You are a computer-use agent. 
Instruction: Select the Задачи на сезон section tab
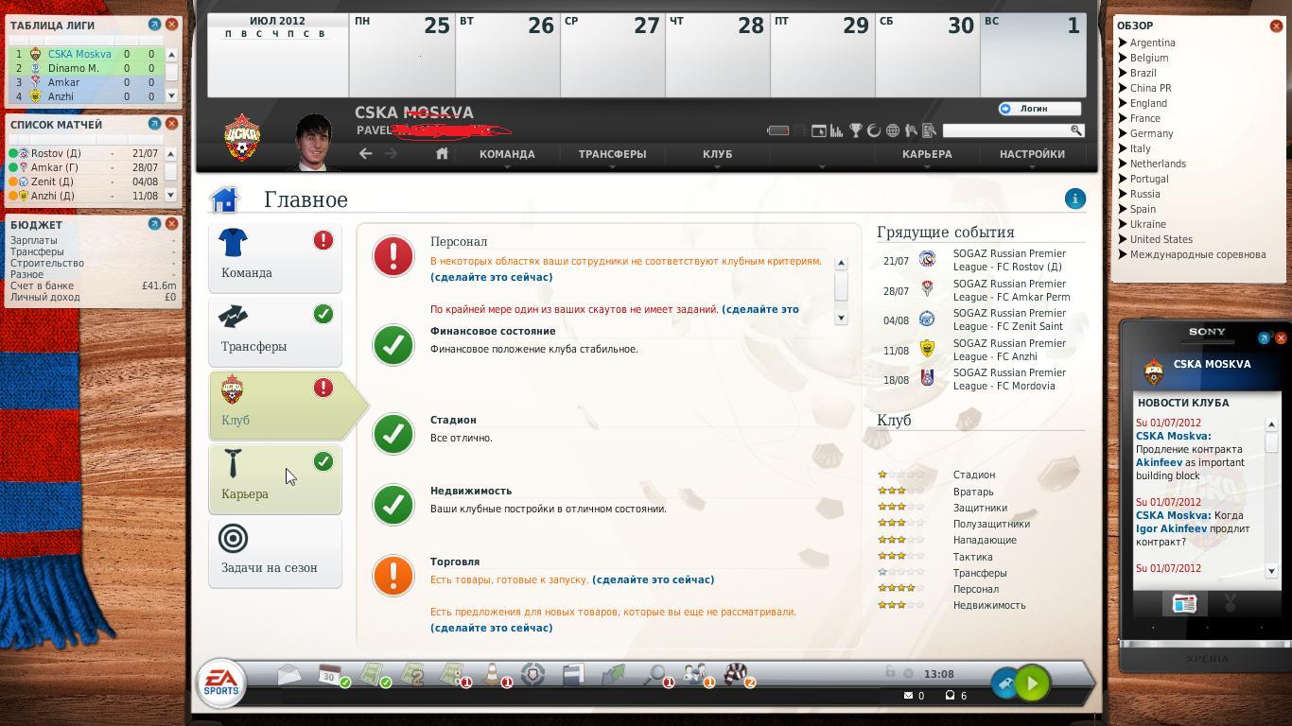click(275, 553)
